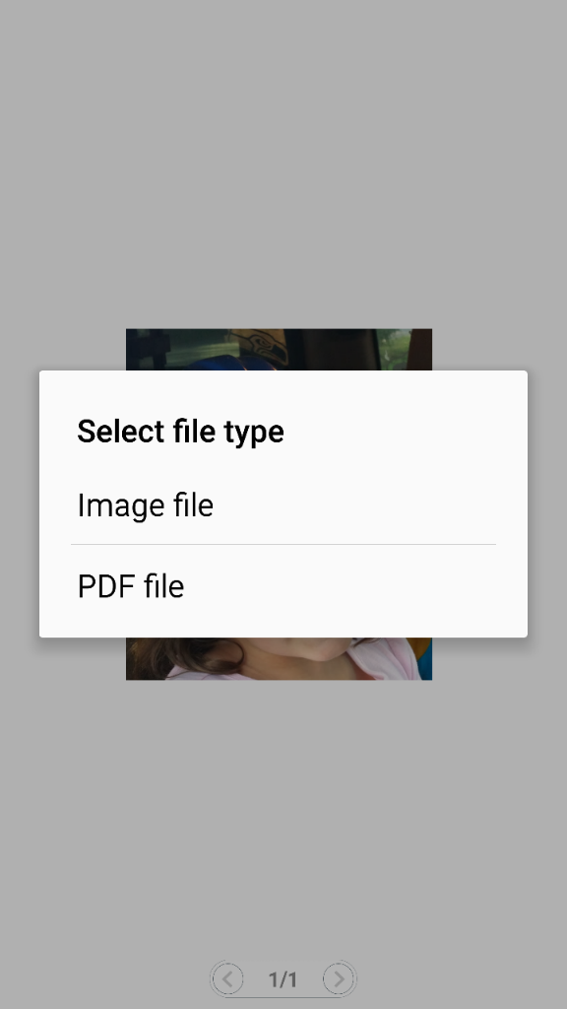Dismiss the dialog via the dimmed top background
Screen dimensions: 567x1009
[283, 161]
